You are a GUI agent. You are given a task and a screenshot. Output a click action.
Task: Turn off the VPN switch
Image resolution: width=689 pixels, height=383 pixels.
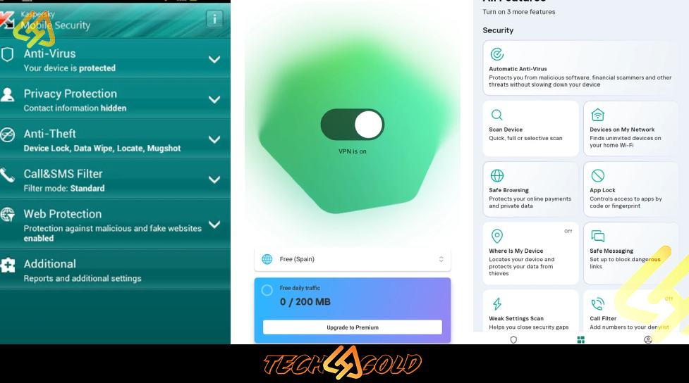point(353,125)
